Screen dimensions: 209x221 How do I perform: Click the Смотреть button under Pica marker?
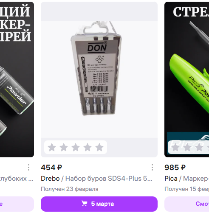[186, 204]
